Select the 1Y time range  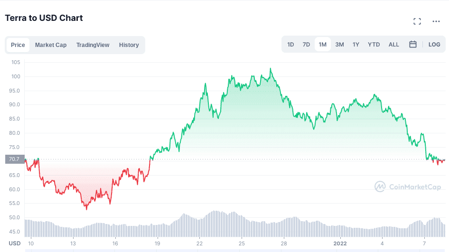click(x=356, y=45)
